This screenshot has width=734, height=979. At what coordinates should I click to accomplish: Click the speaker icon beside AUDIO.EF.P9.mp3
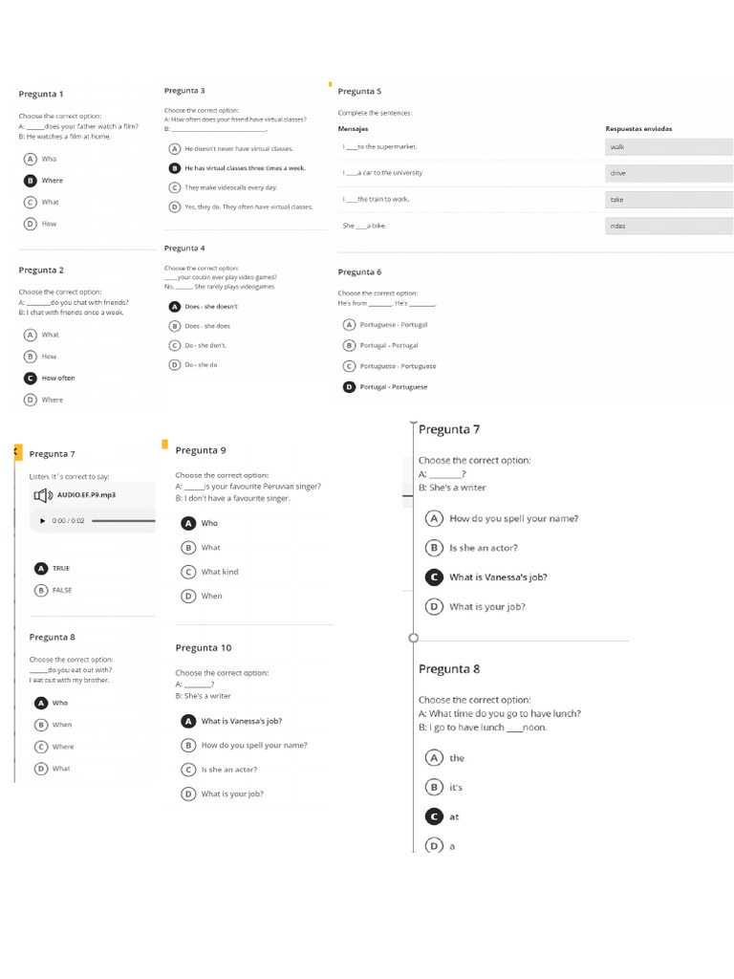point(43,495)
